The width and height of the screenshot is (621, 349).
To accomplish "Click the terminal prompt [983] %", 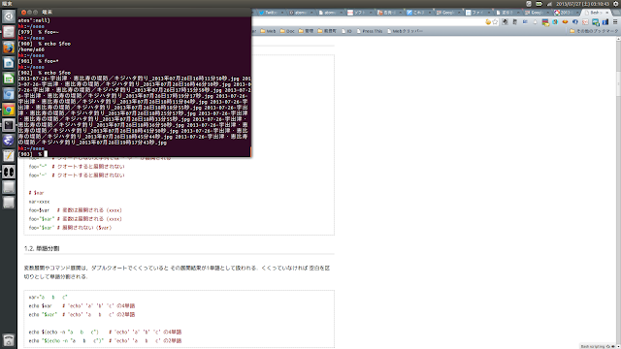I will coord(30,154).
